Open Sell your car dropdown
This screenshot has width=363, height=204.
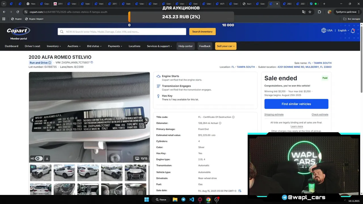pos(226,46)
